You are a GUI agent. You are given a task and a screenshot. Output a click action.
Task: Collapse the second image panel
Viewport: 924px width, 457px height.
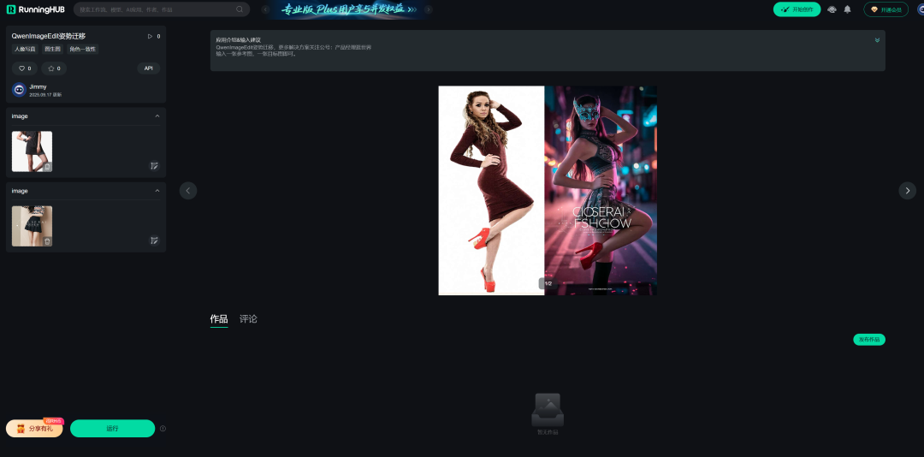coord(157,191)
